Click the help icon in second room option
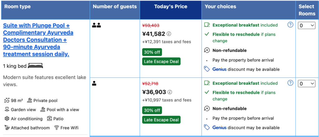319x137 pixels. coord(290,83)
